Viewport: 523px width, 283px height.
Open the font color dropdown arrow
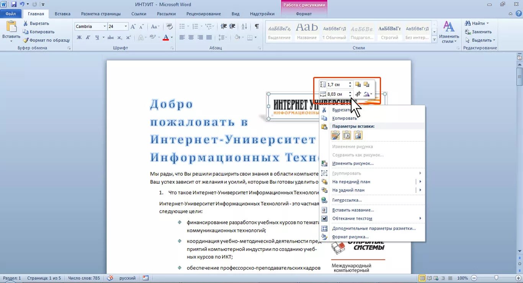click(x=172, y=38)
